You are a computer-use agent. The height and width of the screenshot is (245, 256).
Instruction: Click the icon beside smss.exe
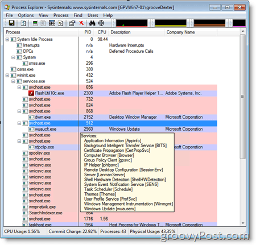pos(25,63)
